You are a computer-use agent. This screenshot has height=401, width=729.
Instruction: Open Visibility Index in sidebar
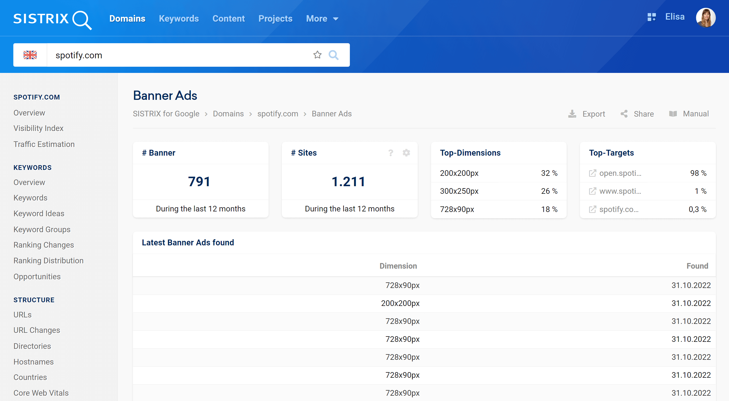click(38, 128)
